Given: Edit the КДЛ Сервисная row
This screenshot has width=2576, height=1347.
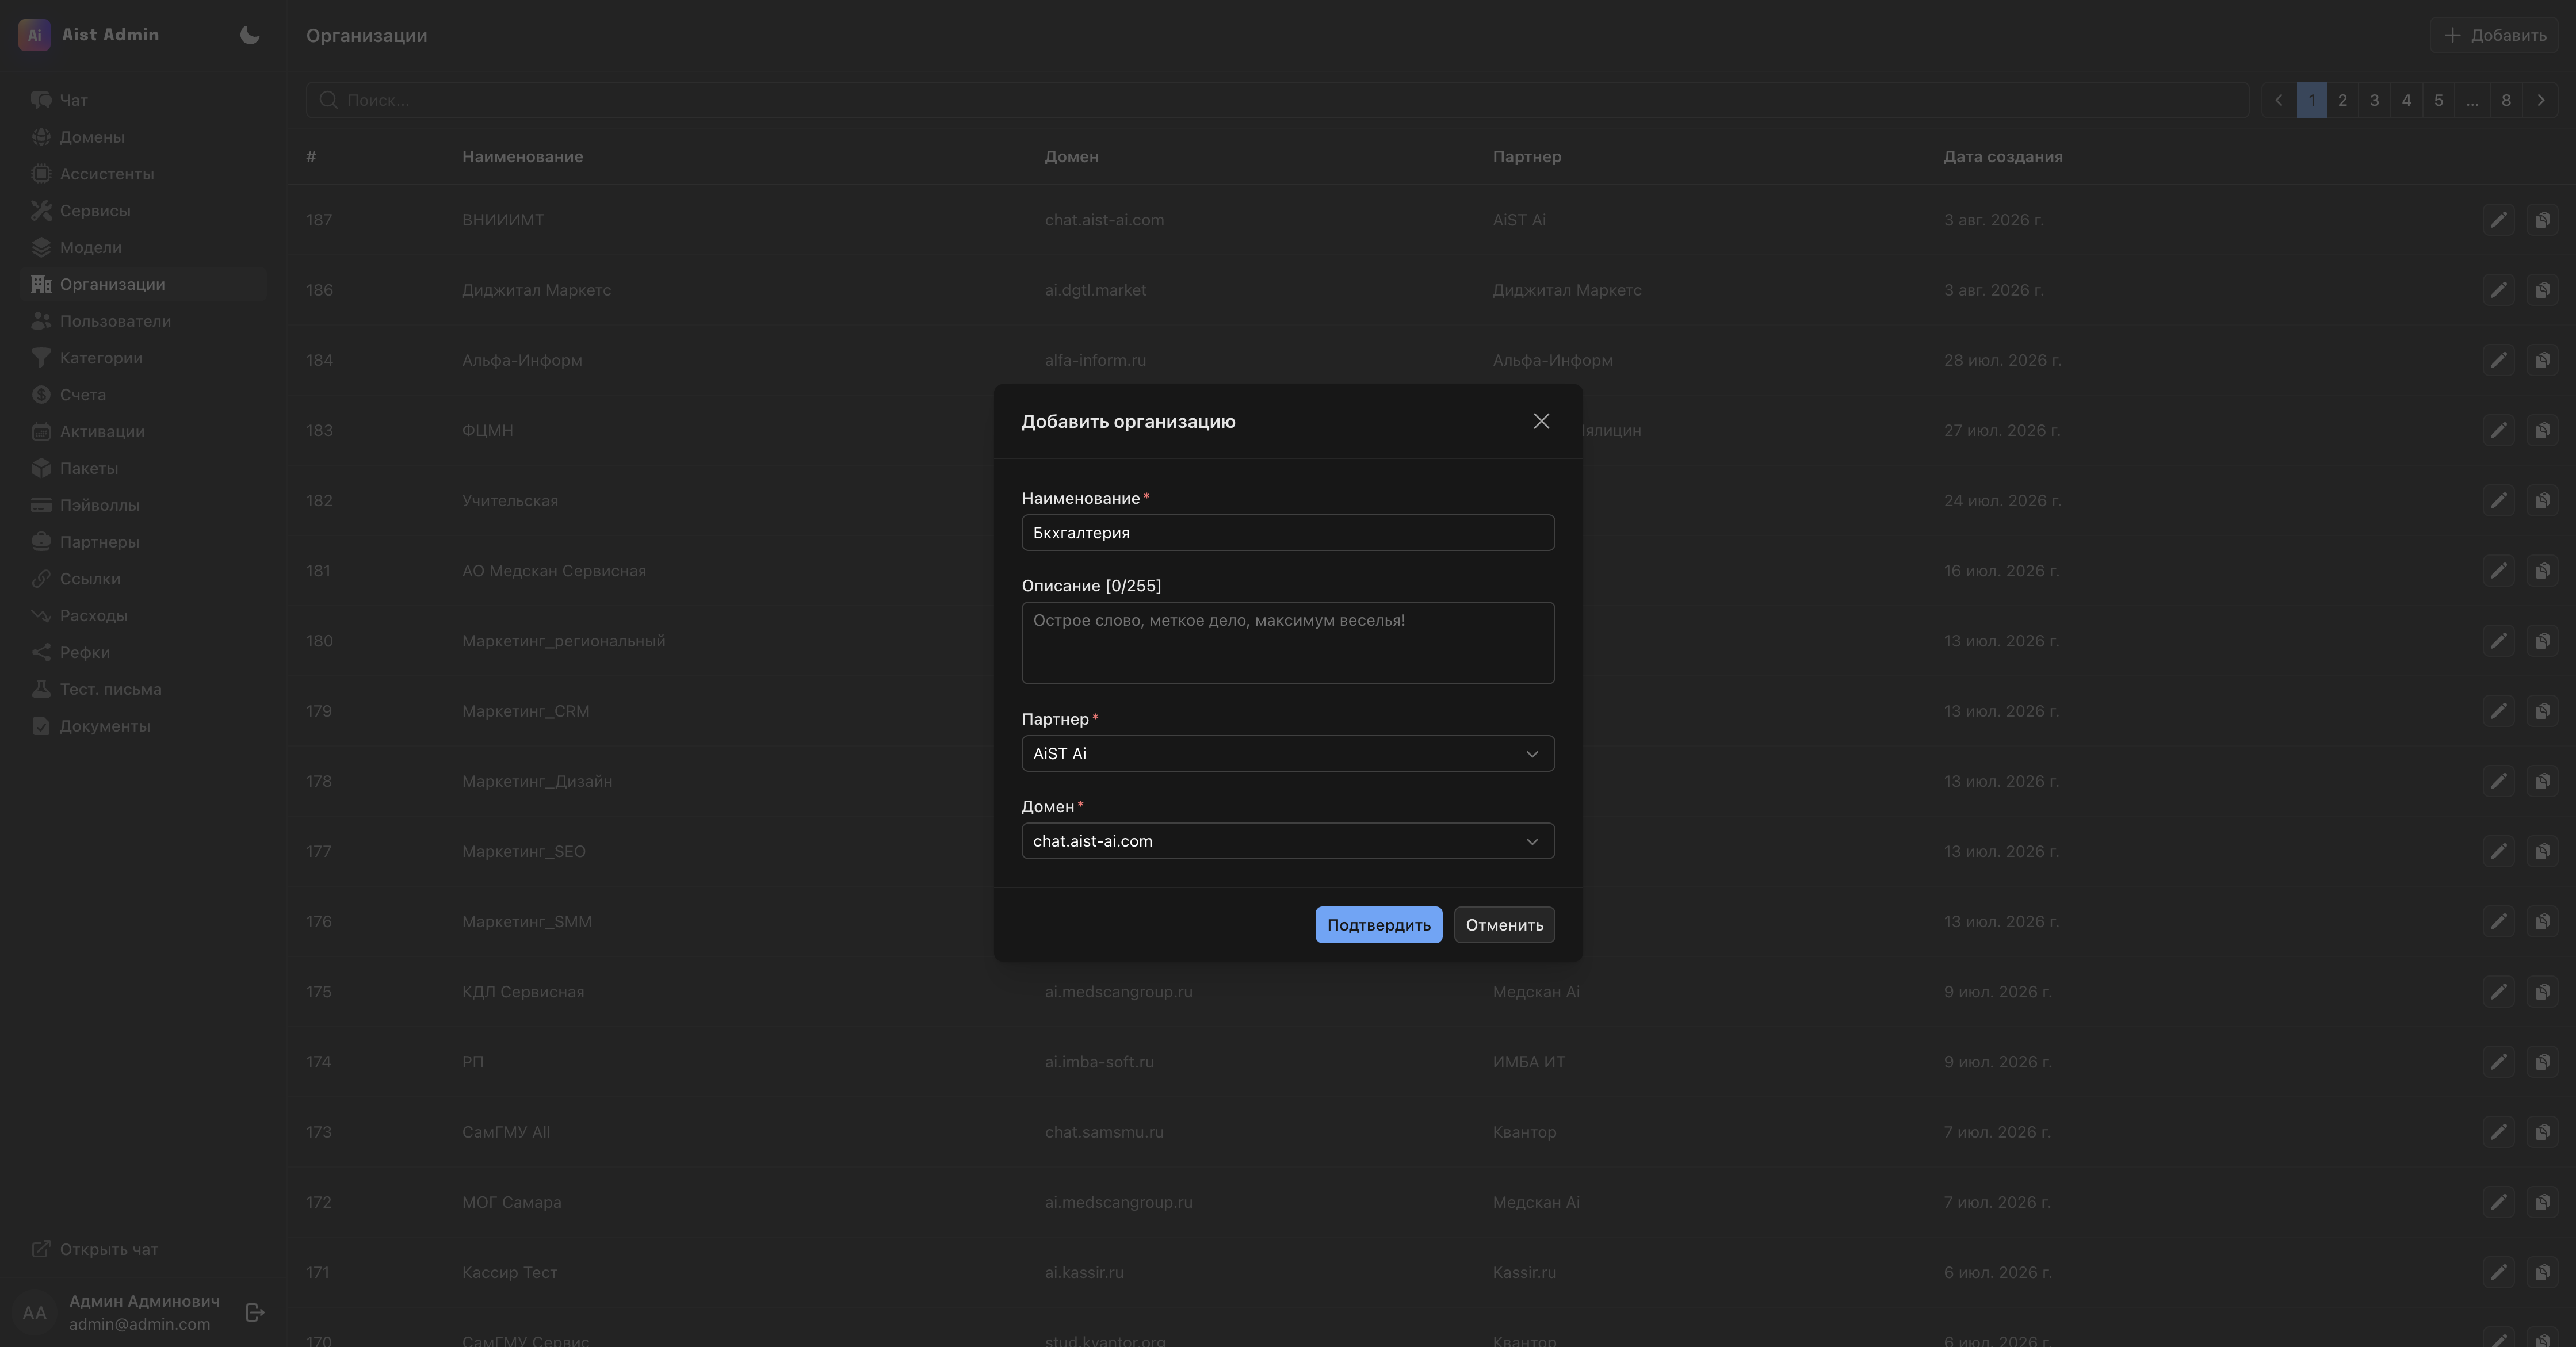Looking at the screenshot, I should 2498,992.
